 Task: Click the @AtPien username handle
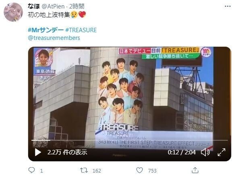click(x=53, y=6)
